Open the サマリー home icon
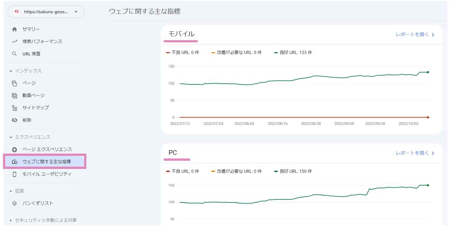Screen dimensions: 452x226 (14, 29)
